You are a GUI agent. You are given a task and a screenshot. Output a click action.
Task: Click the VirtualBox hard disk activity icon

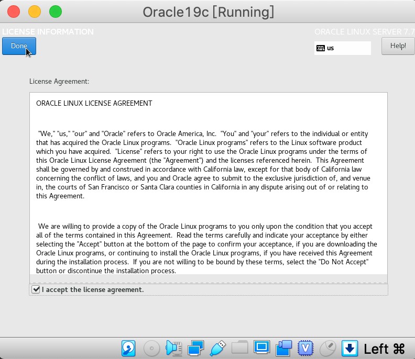pyautogui.click(x=128, y=349)
